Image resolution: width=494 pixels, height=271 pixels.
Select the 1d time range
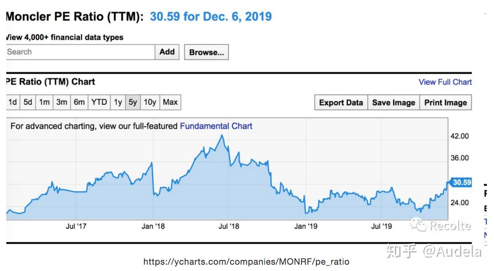tap(13, 102)
